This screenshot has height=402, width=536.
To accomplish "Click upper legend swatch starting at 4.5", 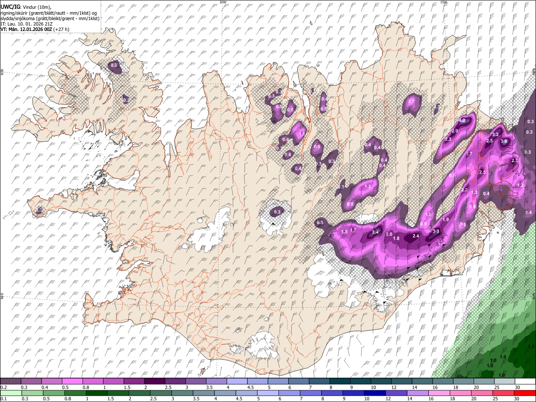I will coord(257,381).
